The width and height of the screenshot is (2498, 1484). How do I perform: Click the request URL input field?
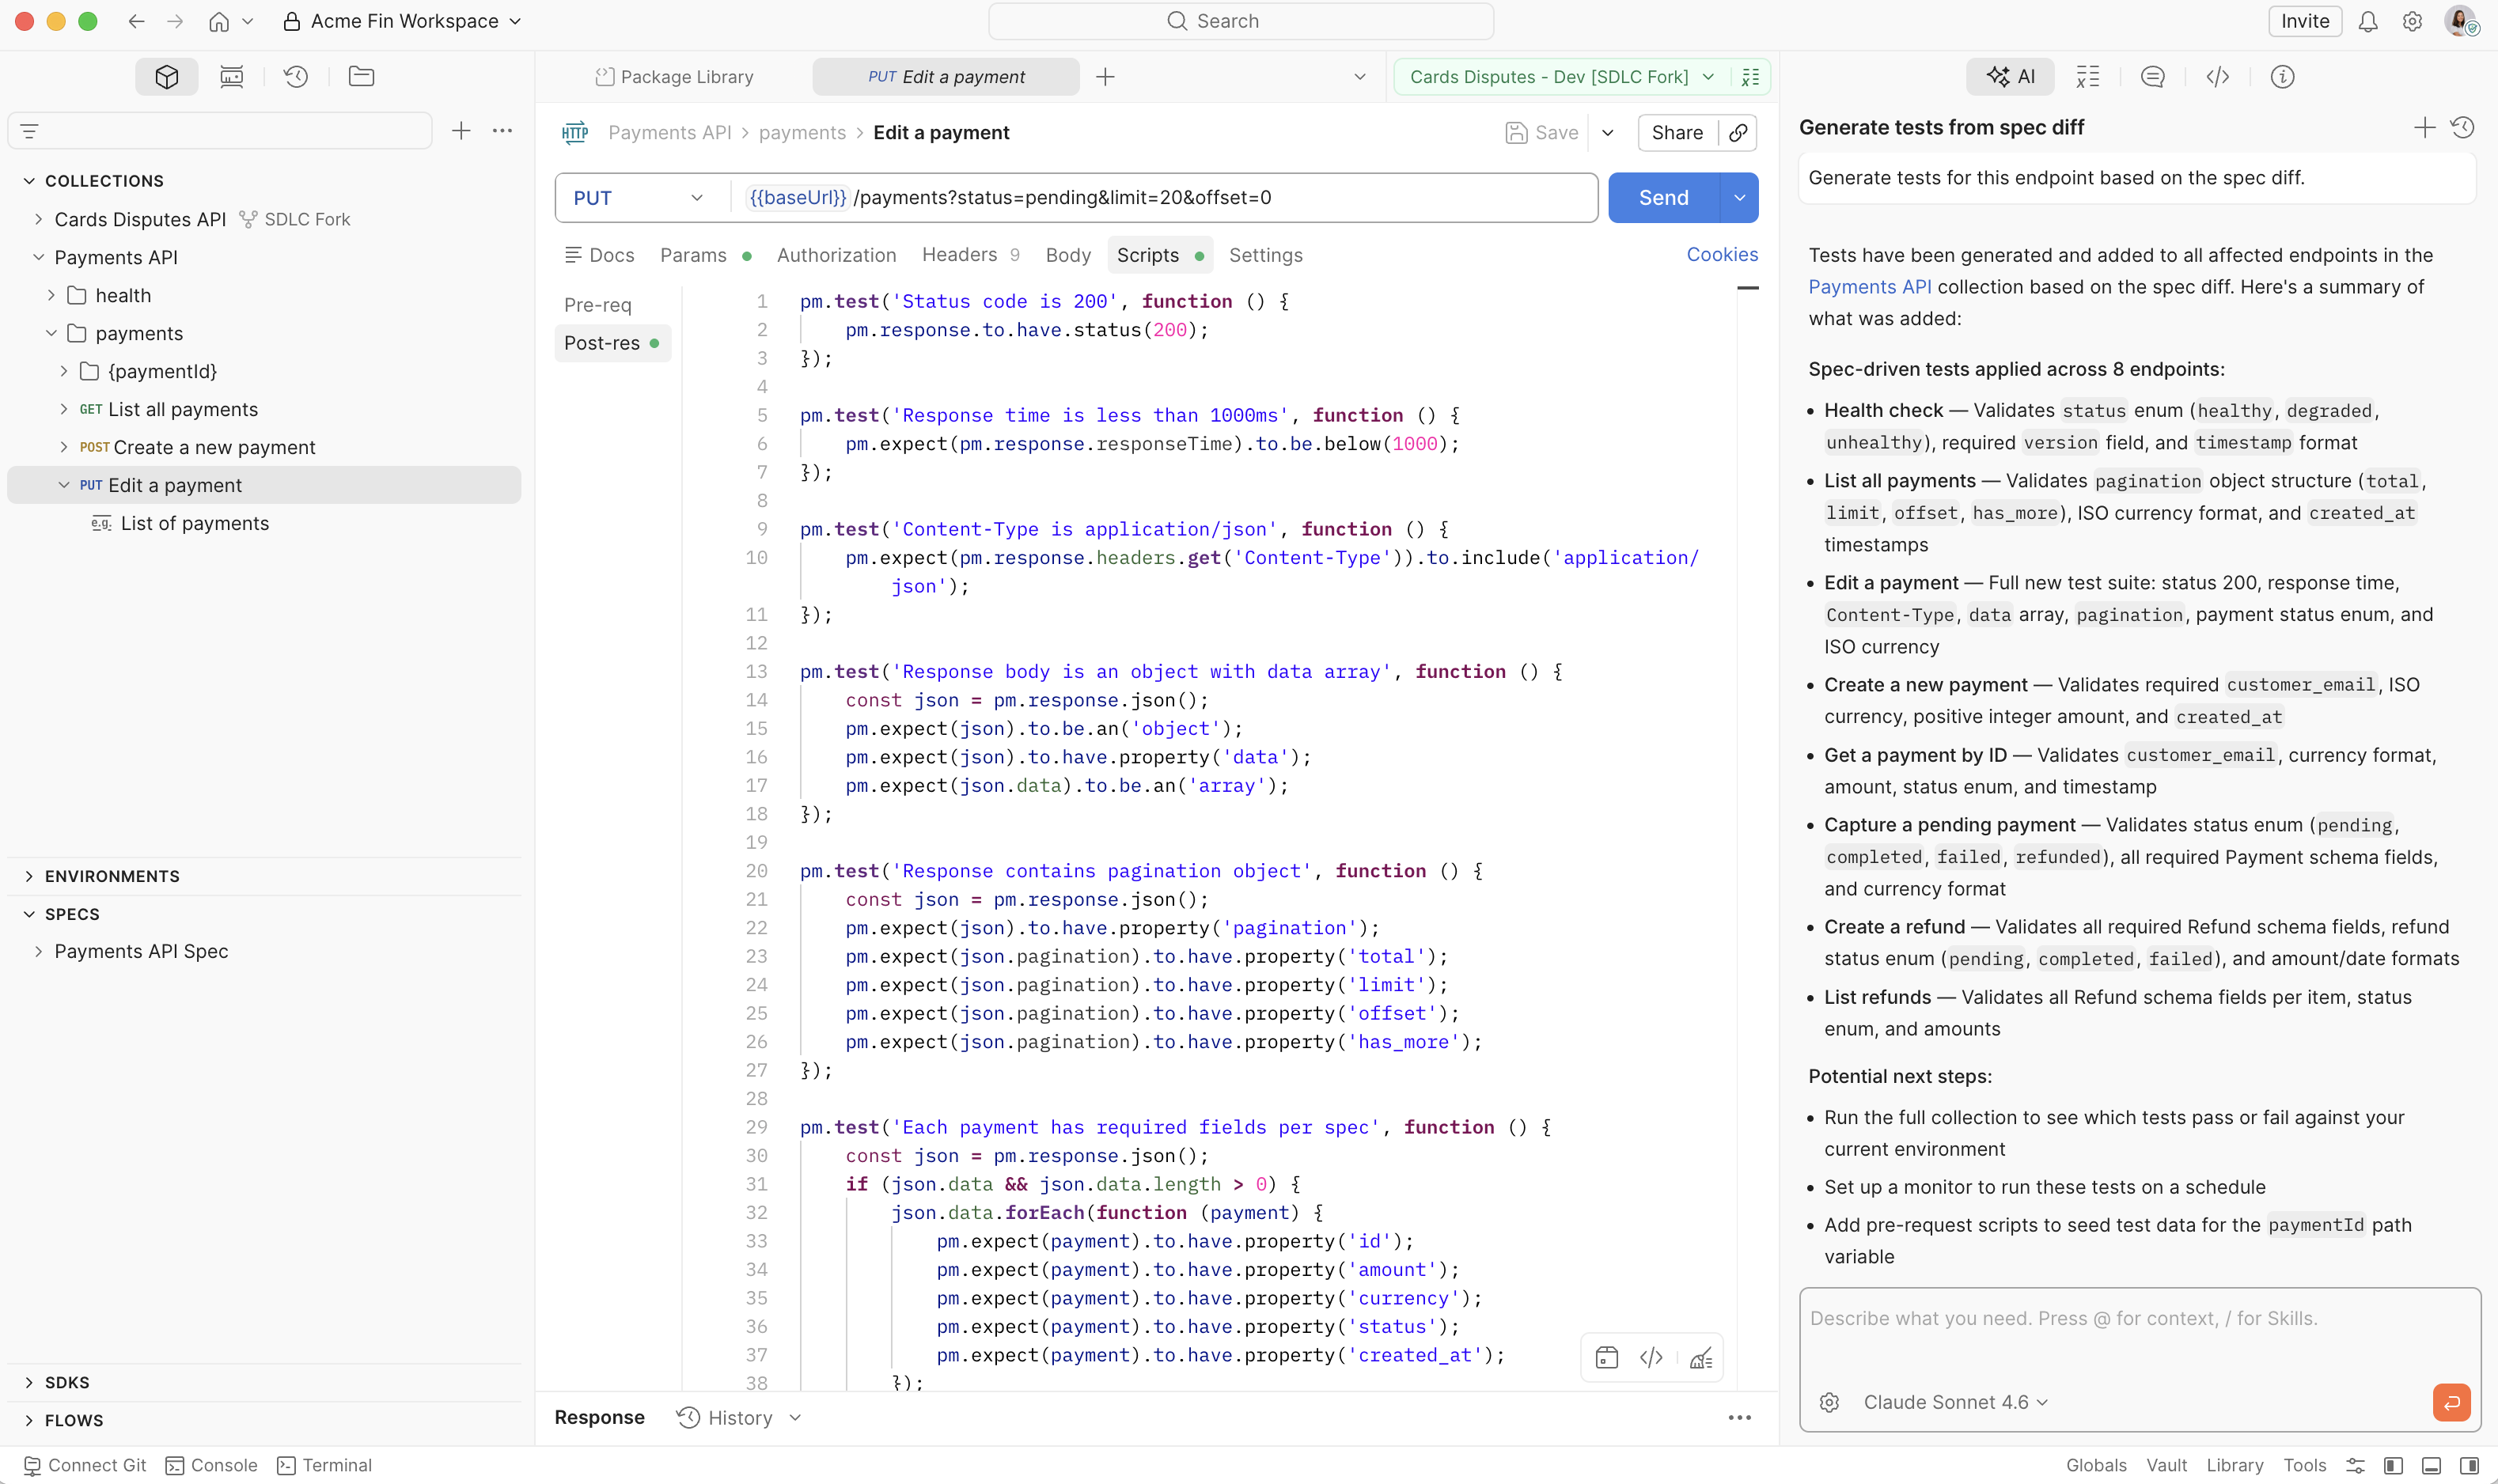1165,198
